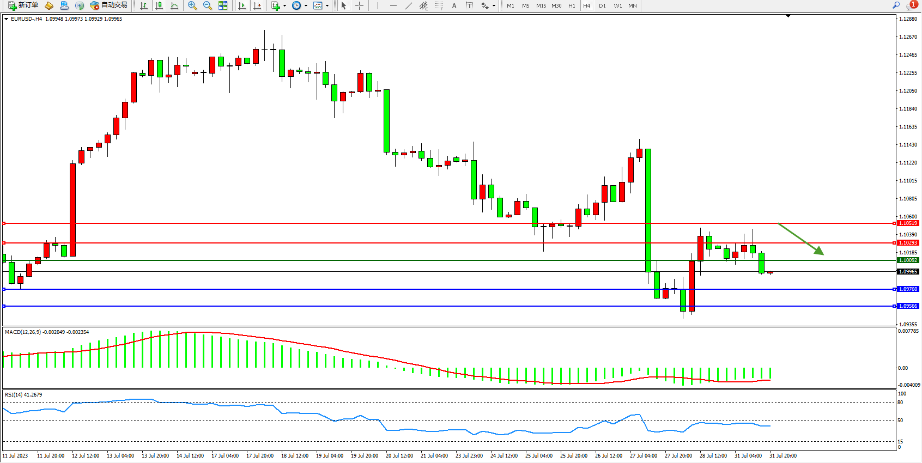The image size is (922, 463).
Task: Expand the periodicity clock dropdown arrow
Action: [306, 6]
